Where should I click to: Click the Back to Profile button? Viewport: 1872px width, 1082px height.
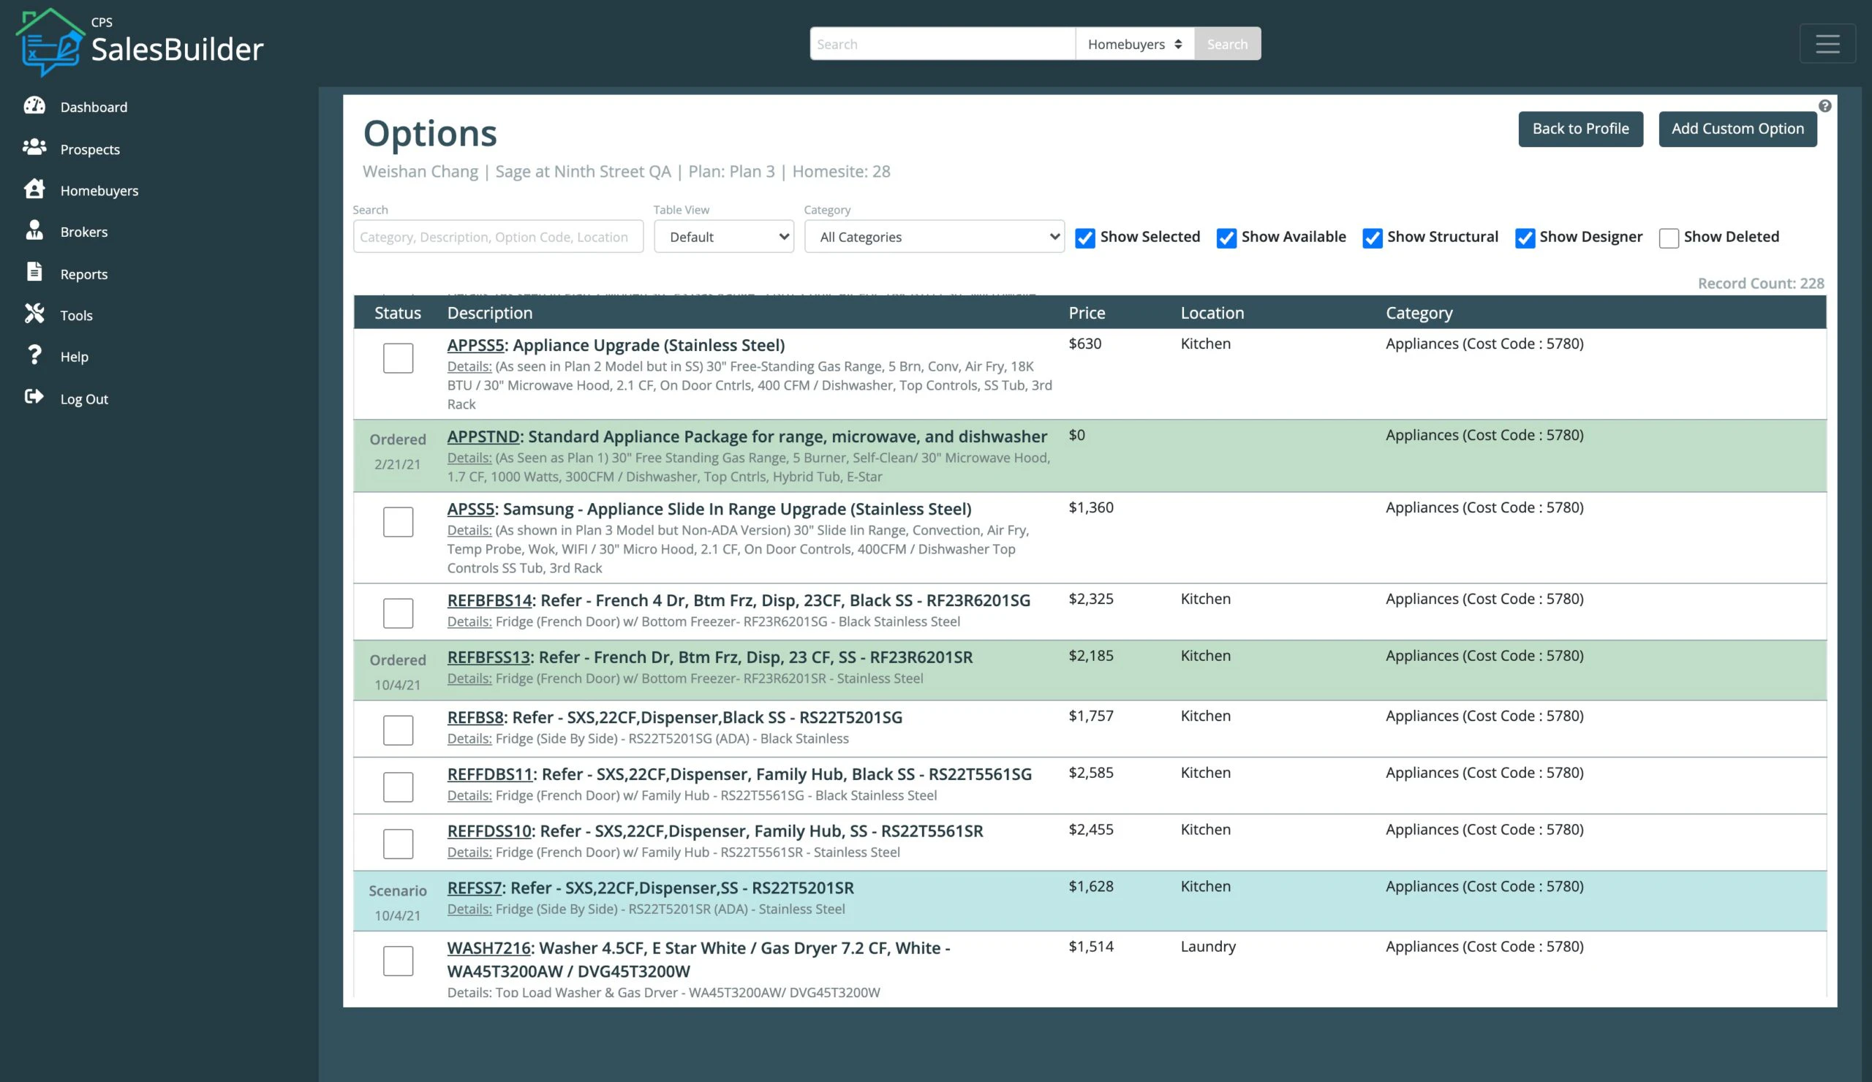1581,128
